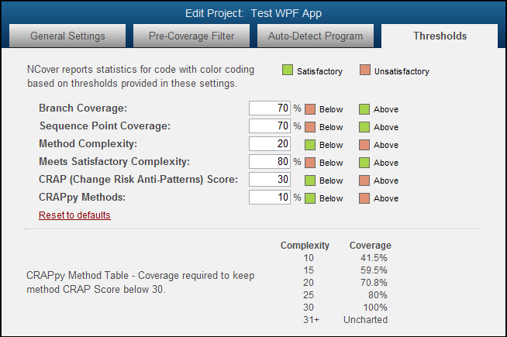Focus the Sequence Point Coverage input field
This screenshot has width=507, height=337.
pos(270,126)
